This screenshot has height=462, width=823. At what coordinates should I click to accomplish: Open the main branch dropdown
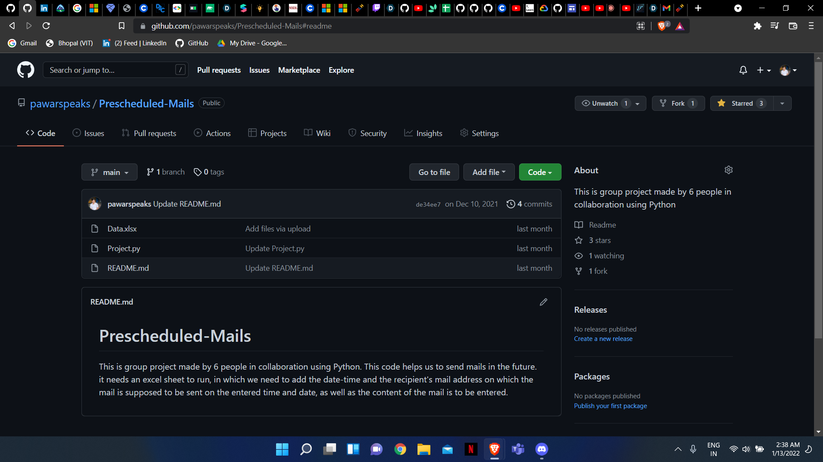109,172
